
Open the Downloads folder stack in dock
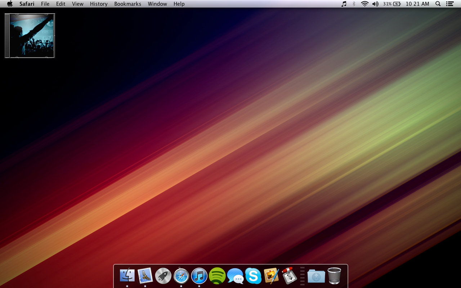[316, 276]
